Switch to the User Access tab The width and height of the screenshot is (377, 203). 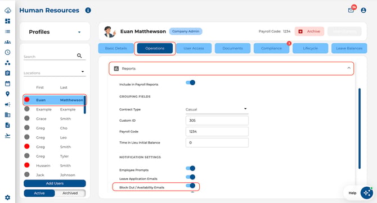194,48
